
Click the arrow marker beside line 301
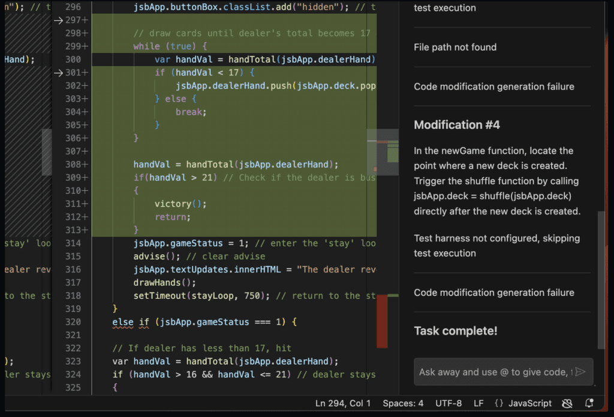[x=58, y=72]
